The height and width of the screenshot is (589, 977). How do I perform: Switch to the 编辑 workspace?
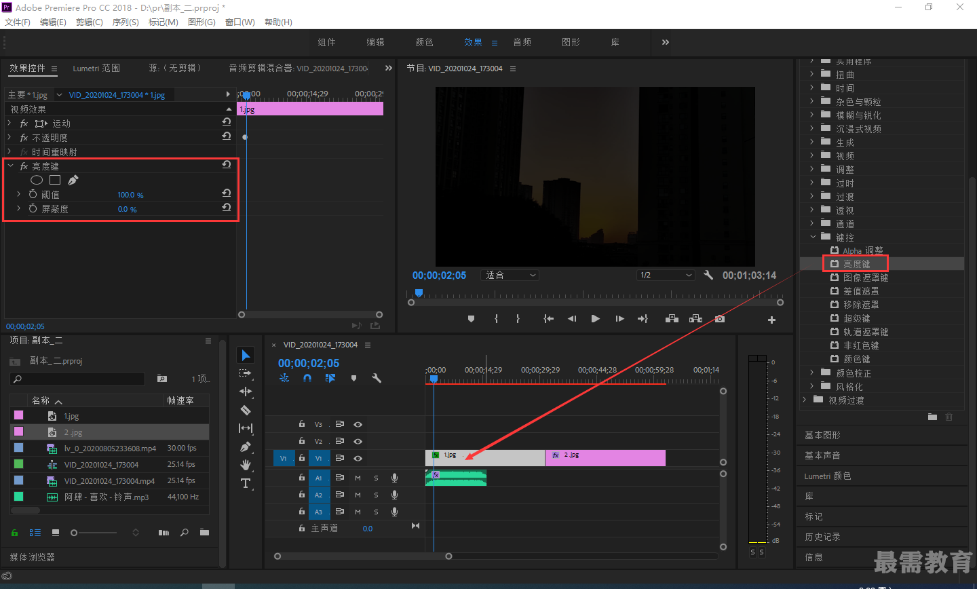click(x=376, y=42)
